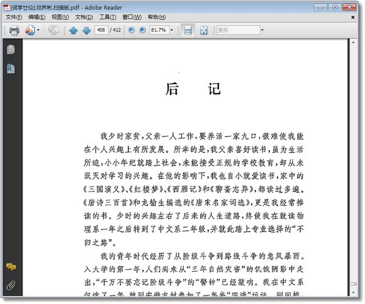Open the 文件(F) menu
365x304 pixels.
[14, 17]
